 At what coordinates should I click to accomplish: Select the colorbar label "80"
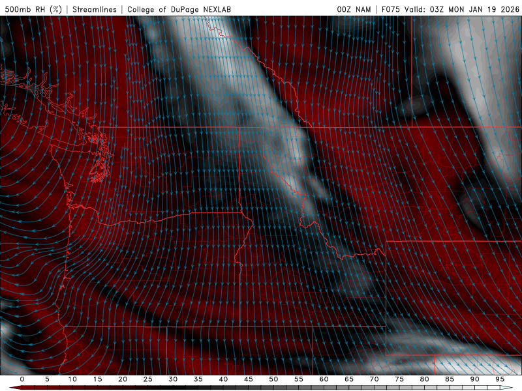425,379
